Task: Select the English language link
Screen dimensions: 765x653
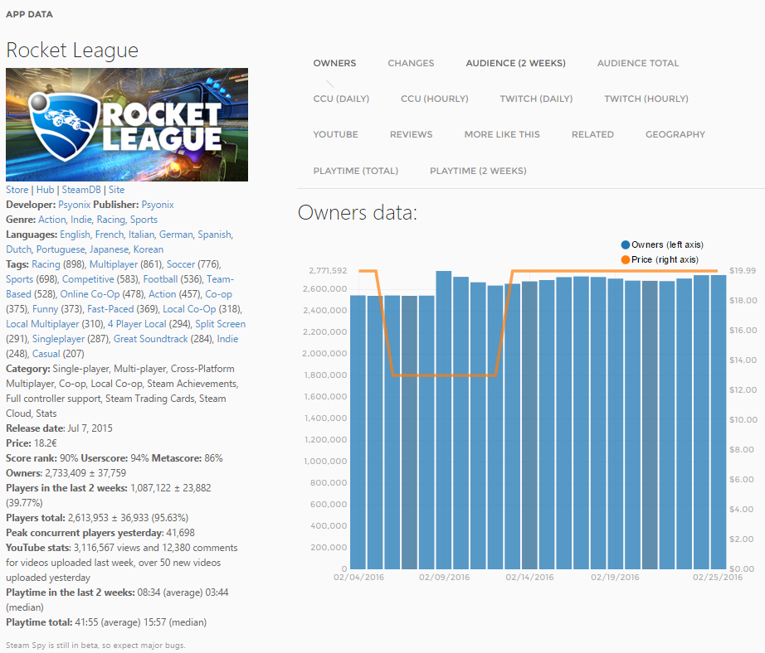Action: tap(76, 235)
